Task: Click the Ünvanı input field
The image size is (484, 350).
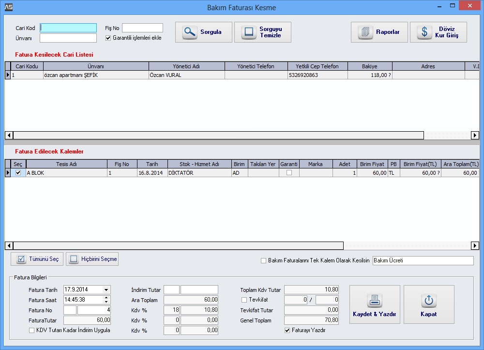Action: [x=68, y=38]
